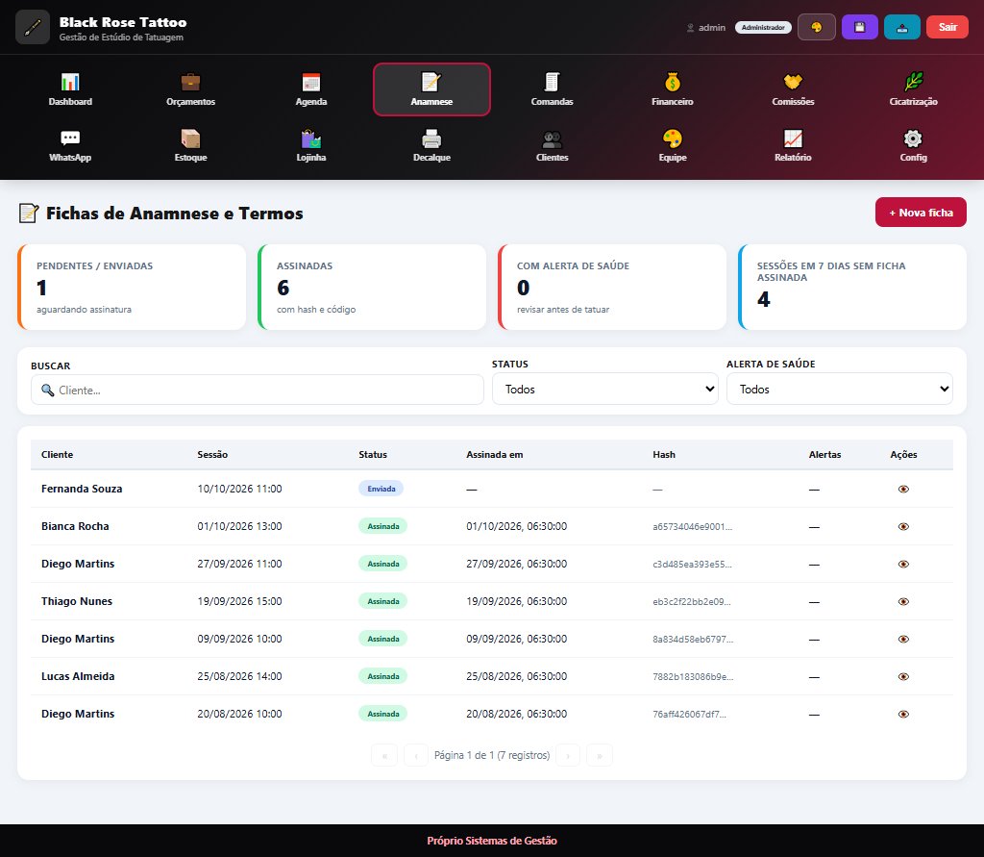Switch to the Comandas section
This screenshot has width=984, height=857.
pyautogui.click(x=553, y=89)
